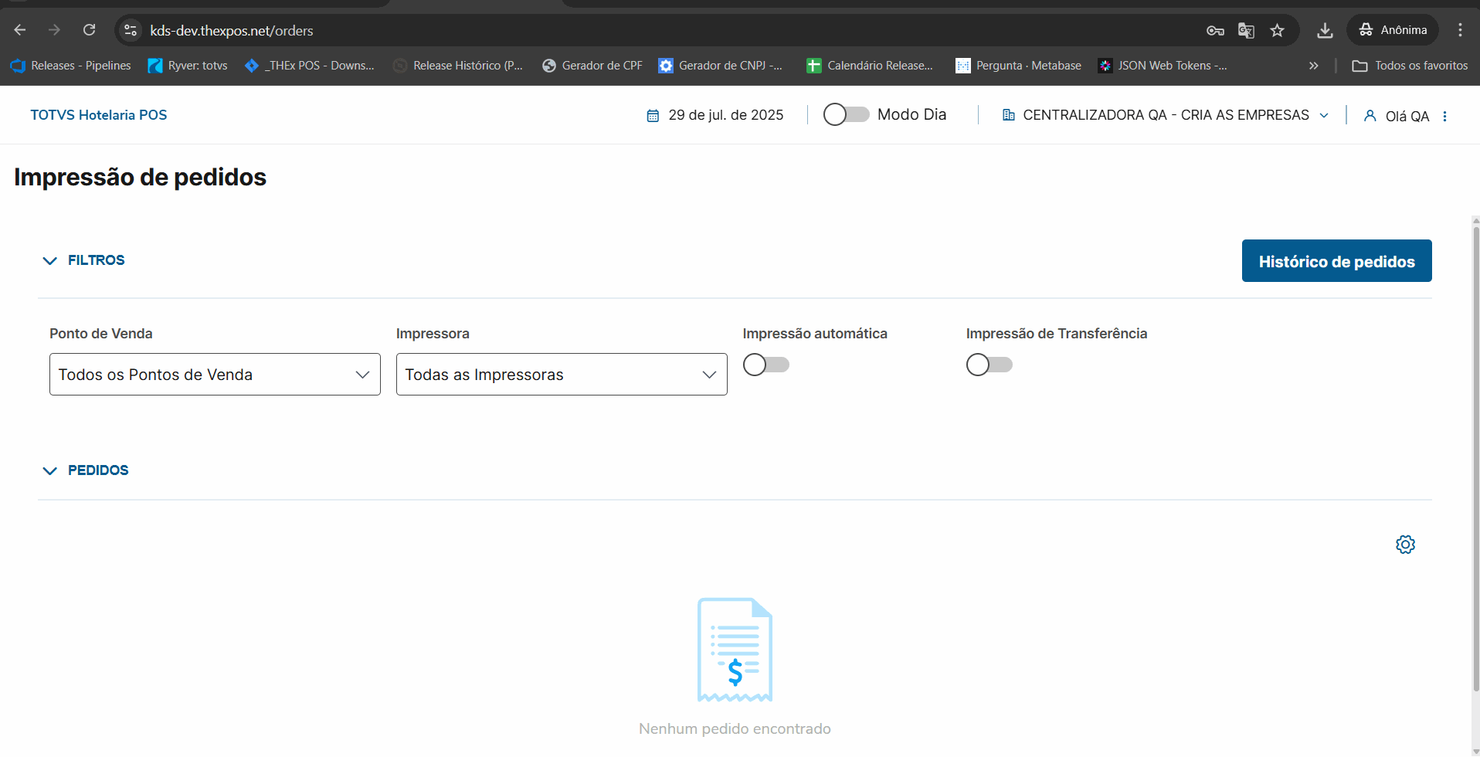This screenshot has height=757, width=1480.
Task: Click the calendar icon beside the date
Action: tap(653, 115)
